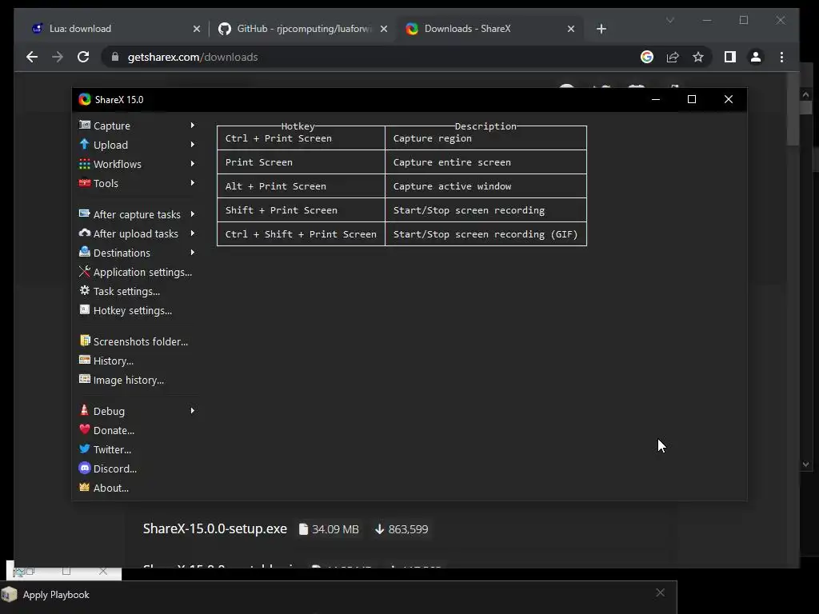Click Chrome's bookmark star icon
Viewport: 819px width, 614px height.
pyautogui.click(x=697, y=57)
